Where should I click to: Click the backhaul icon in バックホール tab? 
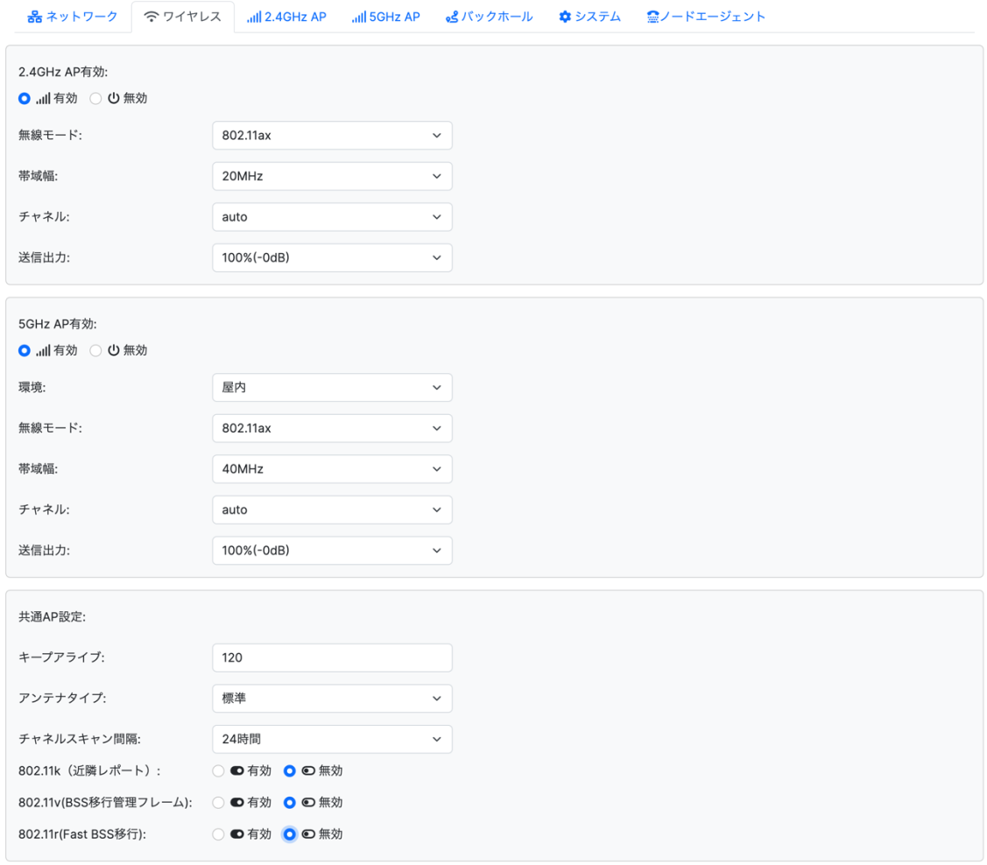click(x=452, y=17)
